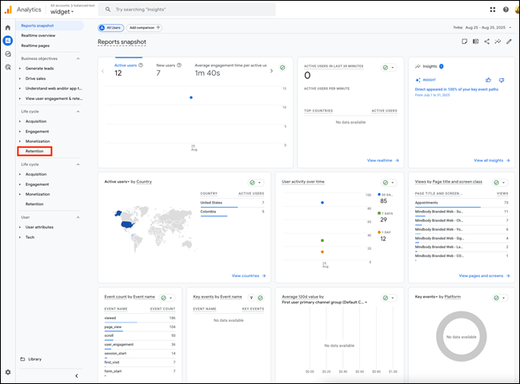
Task: Open the Home icon in left rail
Action: click(x=8, y=27)
